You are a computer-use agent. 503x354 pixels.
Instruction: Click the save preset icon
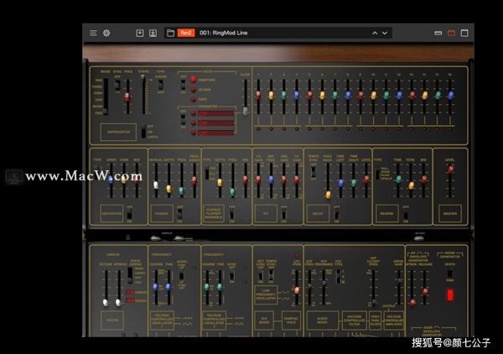tap(139, 33)
